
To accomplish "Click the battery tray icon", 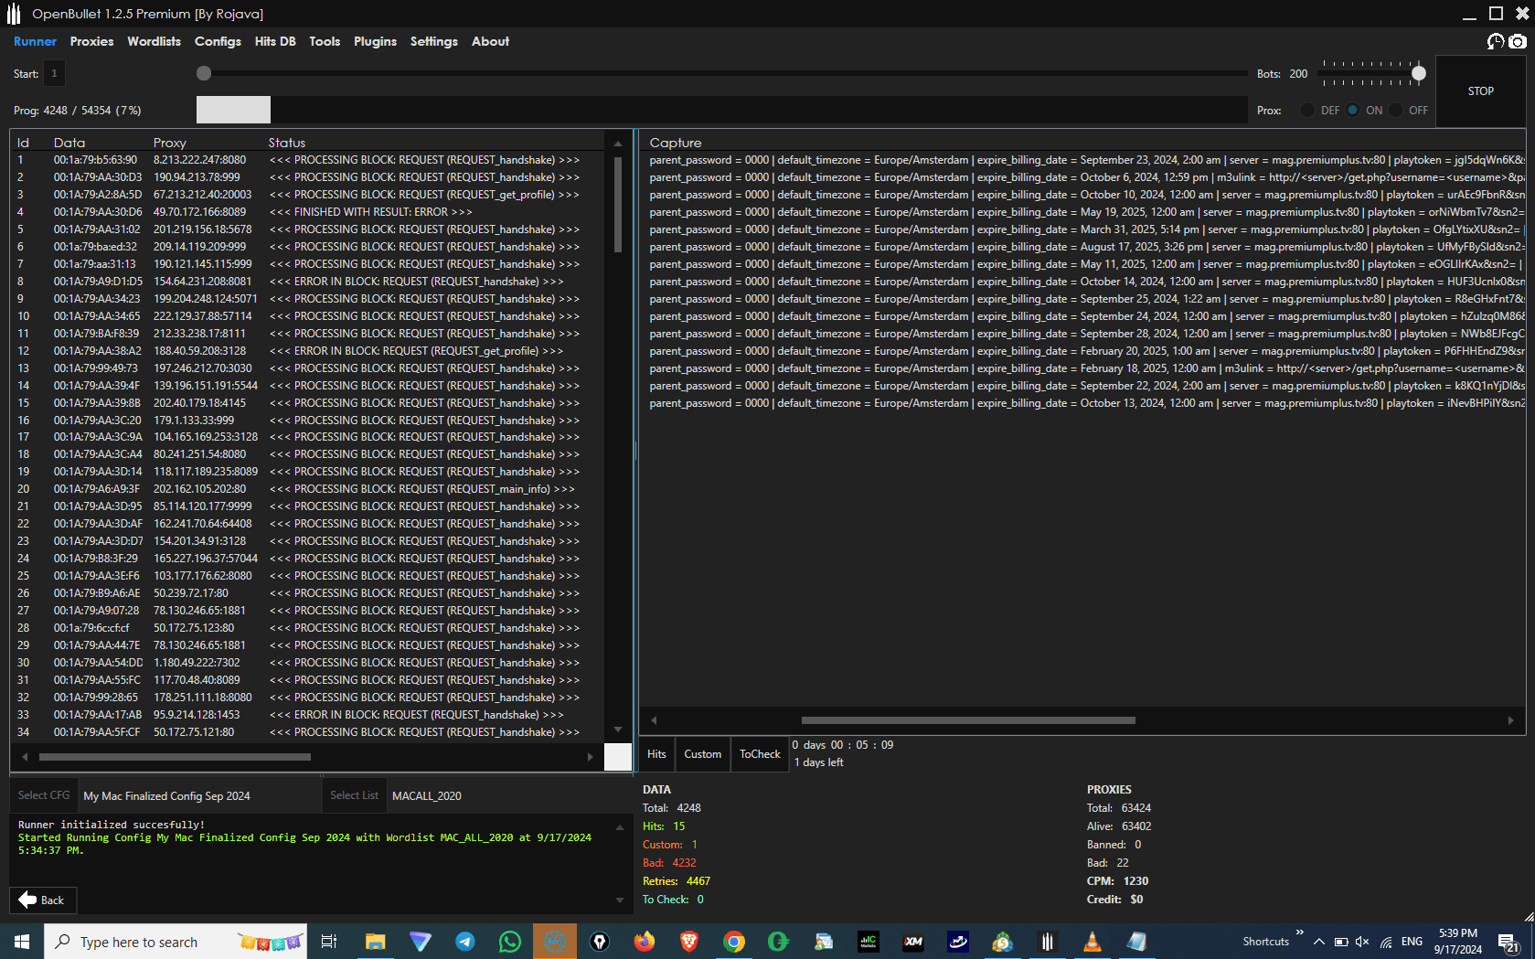I will tap(1341, 942).
